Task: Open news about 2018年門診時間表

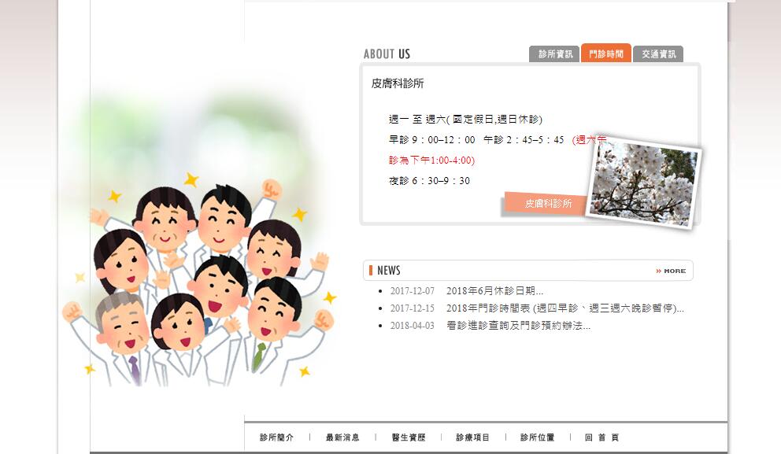Action: (x=564, y=308)
